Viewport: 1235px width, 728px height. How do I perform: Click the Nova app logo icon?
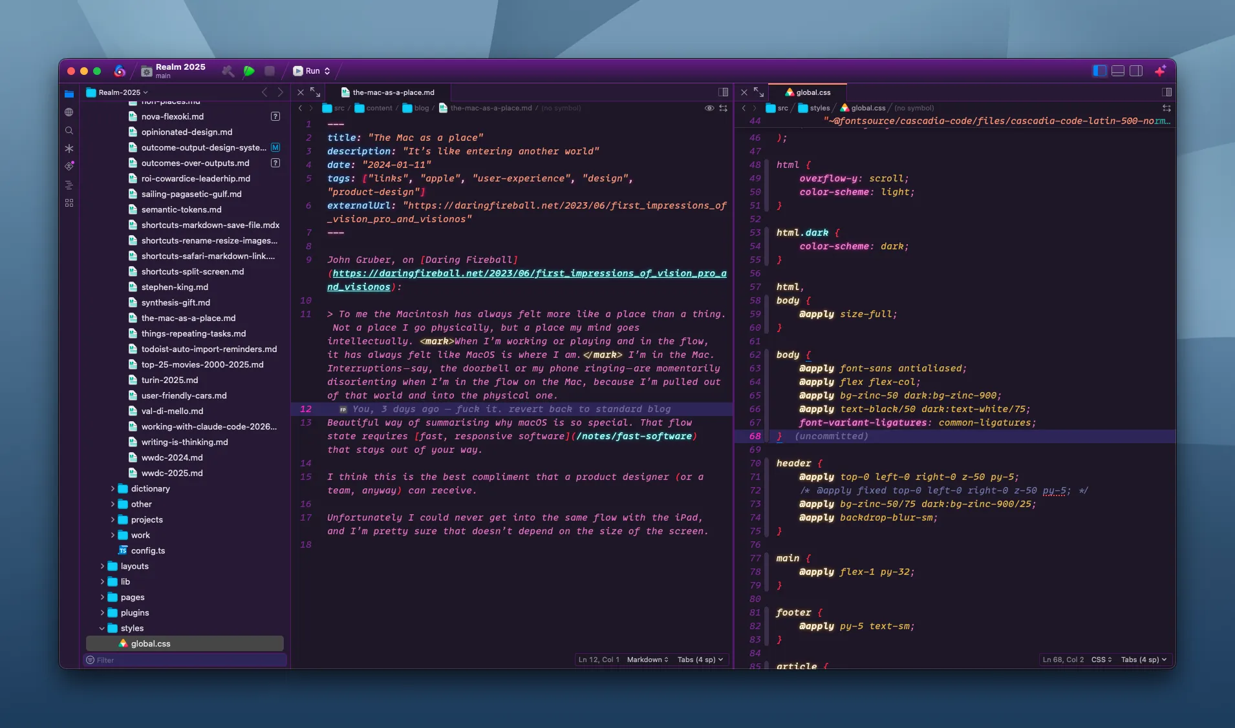pyautogui.click(x=120, y=71)
